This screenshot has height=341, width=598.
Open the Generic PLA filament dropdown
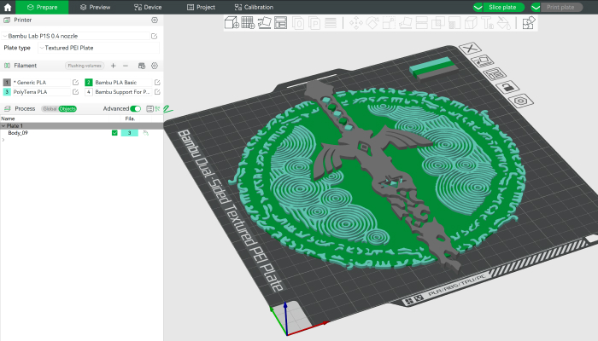41,82
